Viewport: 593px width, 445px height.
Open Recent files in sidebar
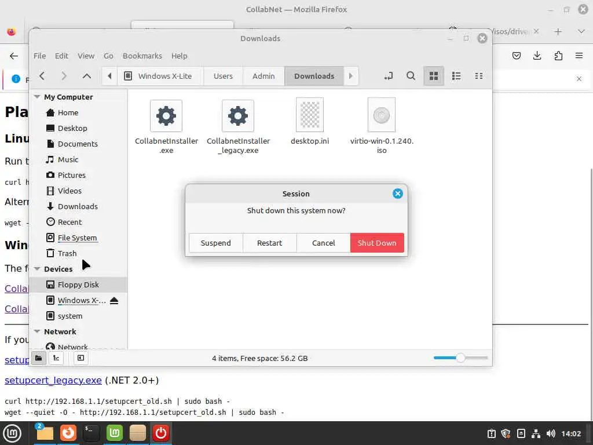[x=69, y=222]
